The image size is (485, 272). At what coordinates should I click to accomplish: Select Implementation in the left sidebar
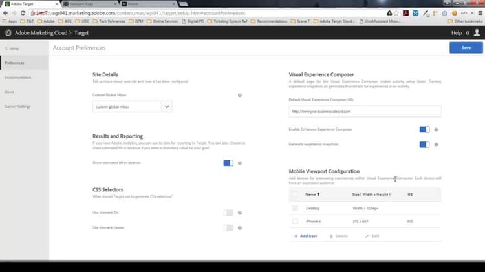click(25, 78)
